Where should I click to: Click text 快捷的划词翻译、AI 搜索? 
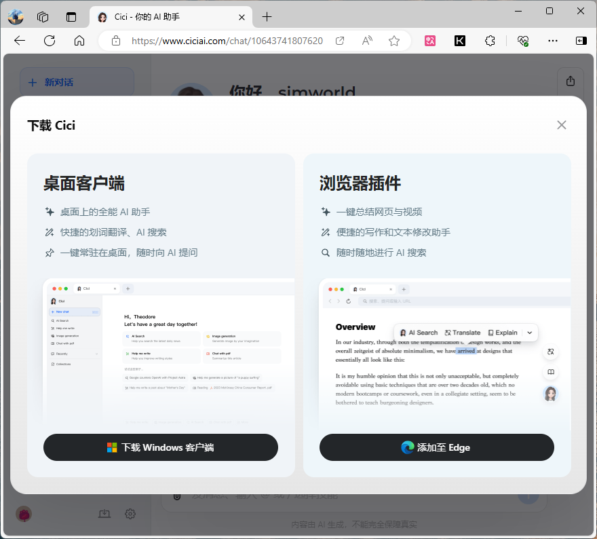113,232
